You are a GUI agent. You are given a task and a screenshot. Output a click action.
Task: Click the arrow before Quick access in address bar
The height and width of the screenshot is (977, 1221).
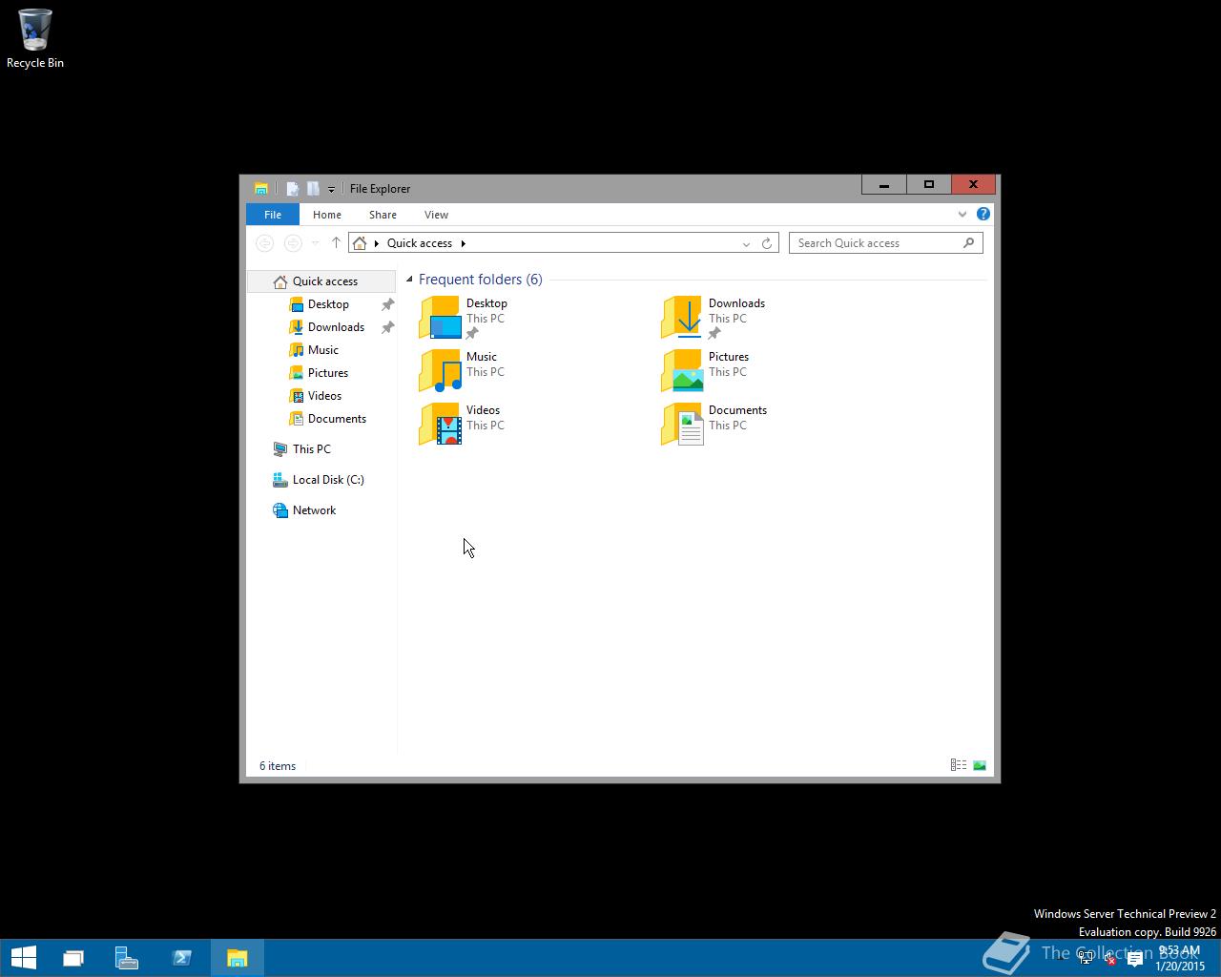click(x=377, y=243)
